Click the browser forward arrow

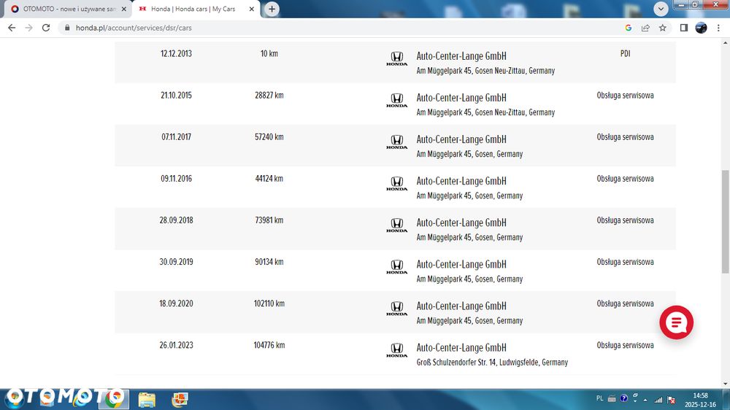pos(29,28)
